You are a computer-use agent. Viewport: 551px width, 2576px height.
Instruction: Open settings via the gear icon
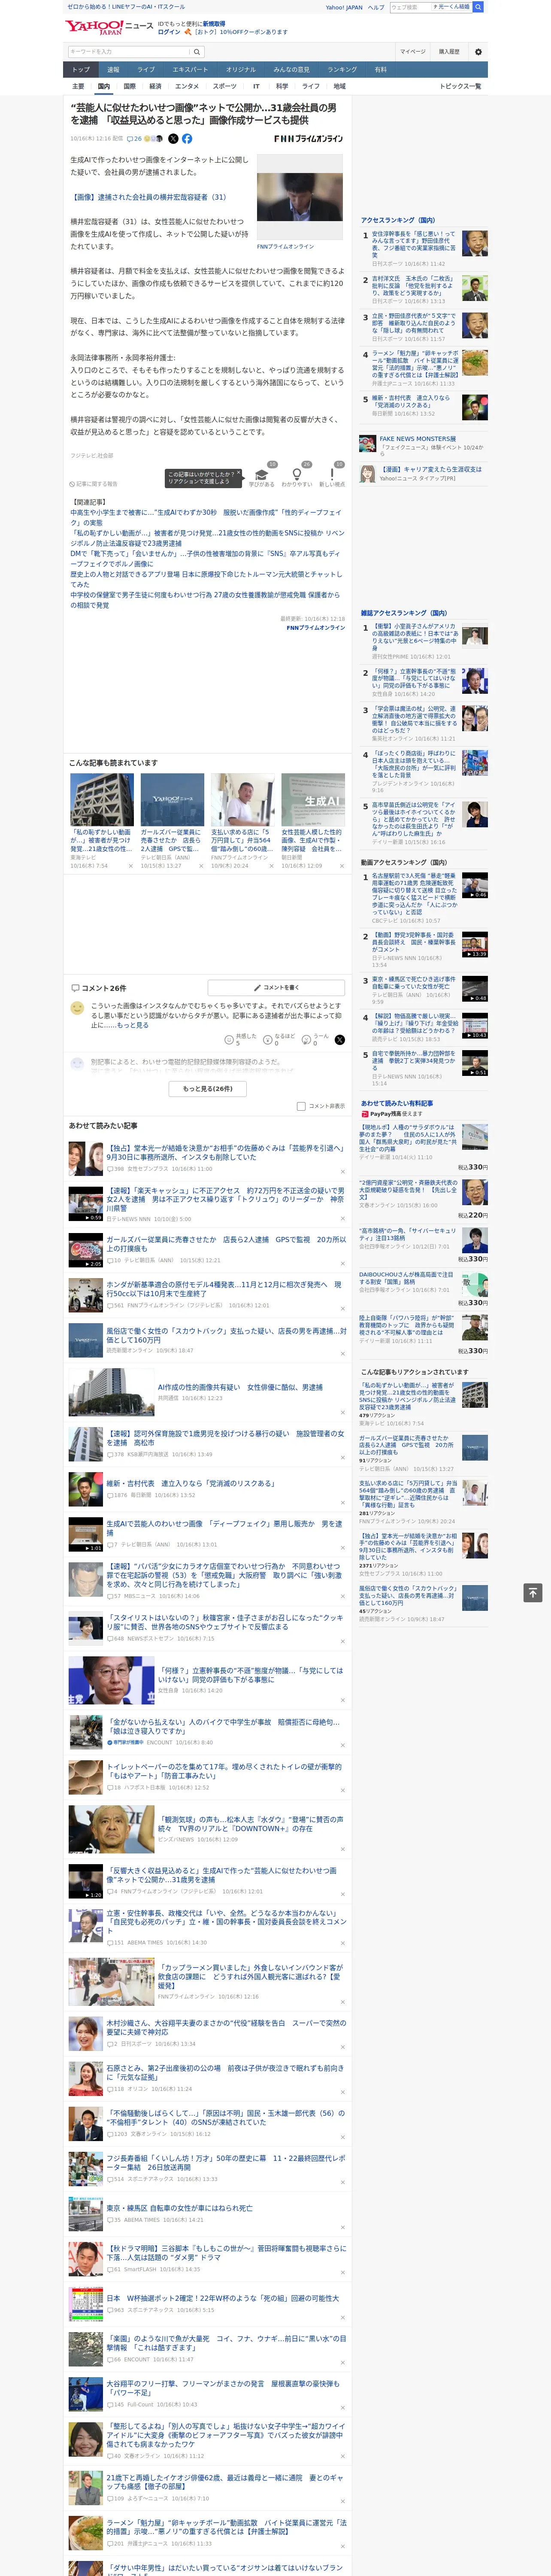click(x=478, y=51)
